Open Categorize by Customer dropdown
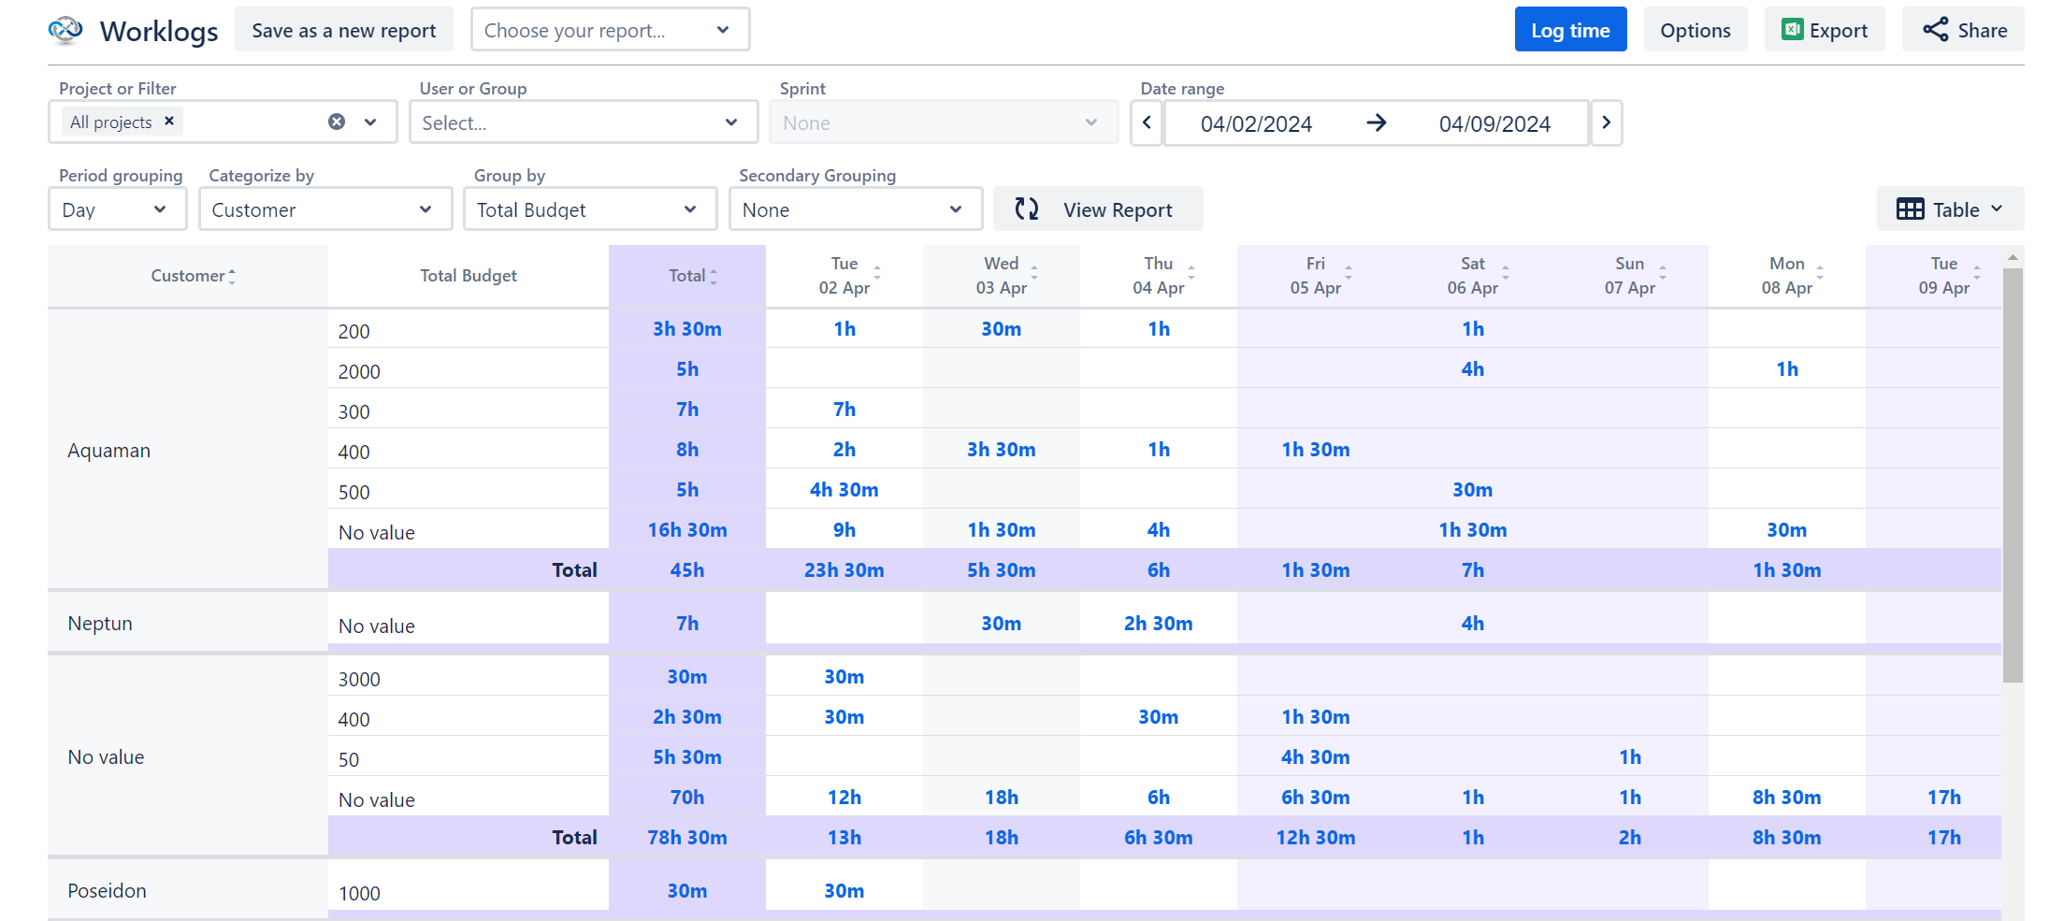Screen dimensions: 2049x921 [x=325, y=209]
